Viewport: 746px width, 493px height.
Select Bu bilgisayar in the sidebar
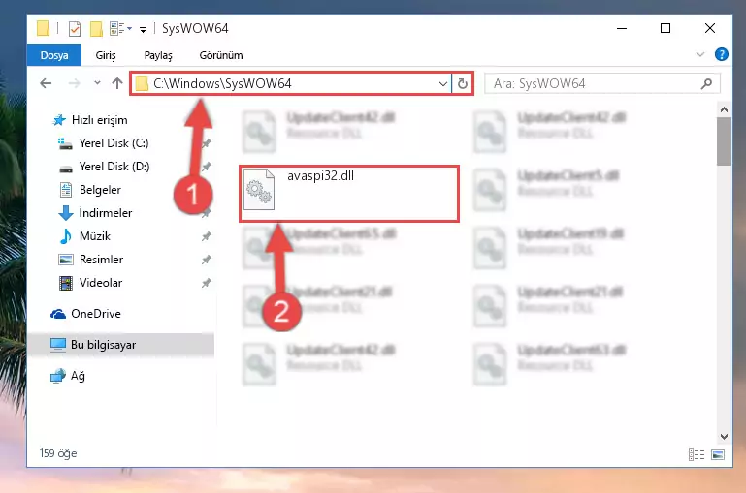(103, 345)
